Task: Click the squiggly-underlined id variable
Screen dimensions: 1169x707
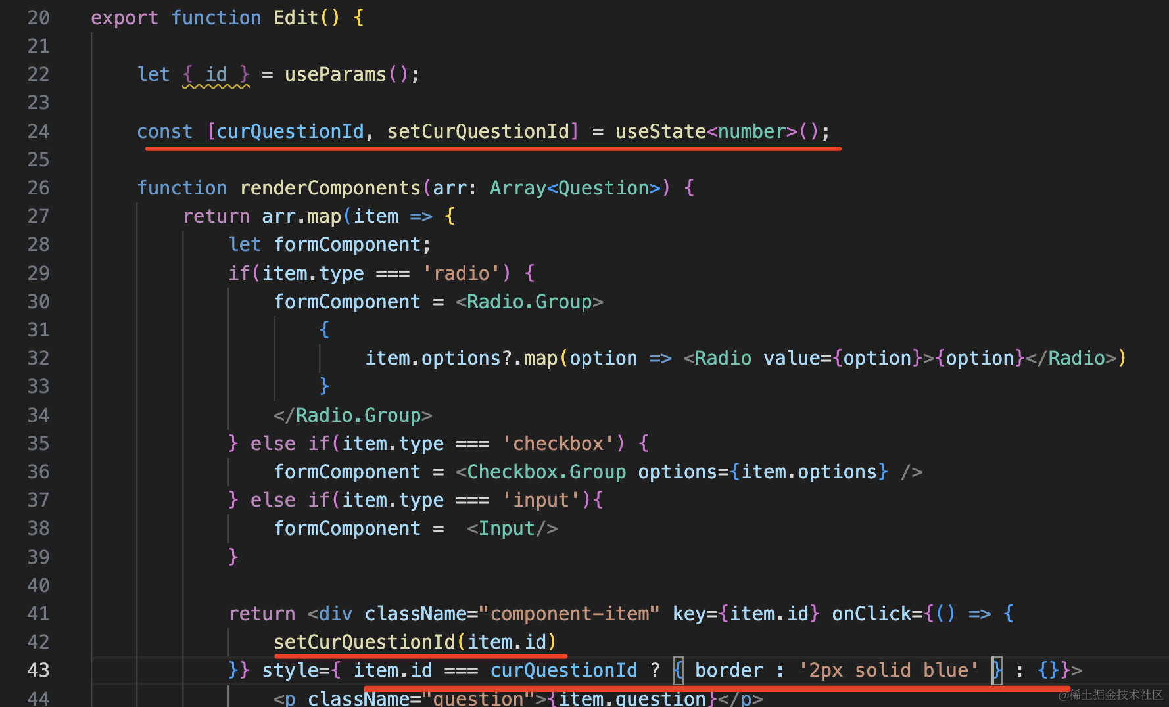Action: click(216, 74)
